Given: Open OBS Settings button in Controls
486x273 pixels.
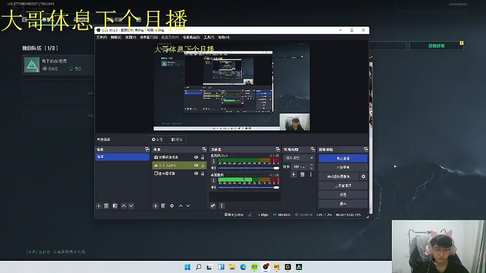Looking at the screenshot, I should click(343, 195).
